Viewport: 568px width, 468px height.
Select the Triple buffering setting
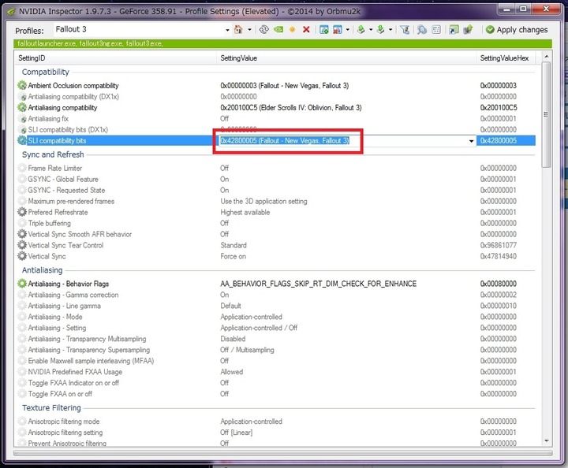point(275,223)
